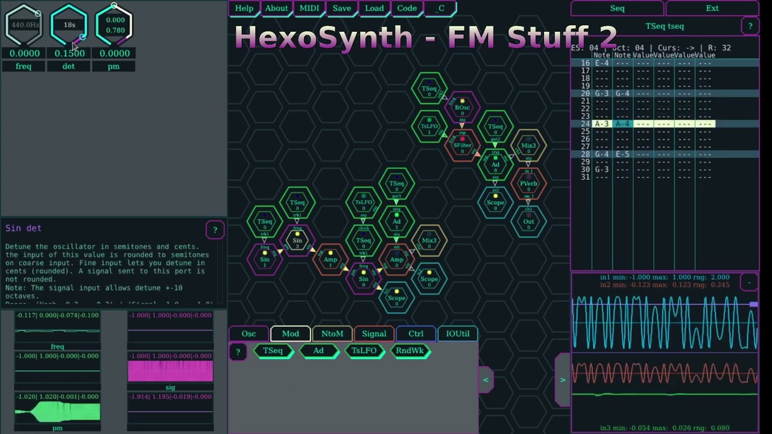Image resolution: width=772 pixels, height=434 pixels.
Task: Click the Amp 1 node
Action: pyautogui.click(x=331, y=260)
